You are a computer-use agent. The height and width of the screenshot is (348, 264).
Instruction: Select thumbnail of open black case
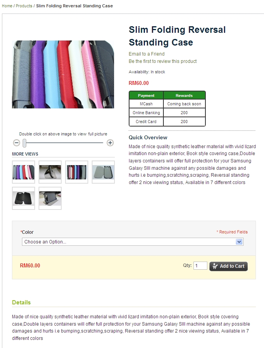(24, 198)
